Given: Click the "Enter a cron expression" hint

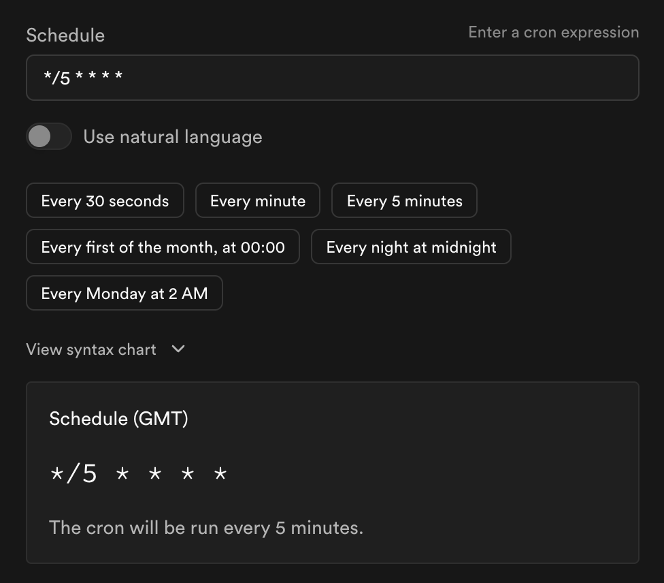Looking at the screenshot, I should pyautogui.click(x=553, y=32).
